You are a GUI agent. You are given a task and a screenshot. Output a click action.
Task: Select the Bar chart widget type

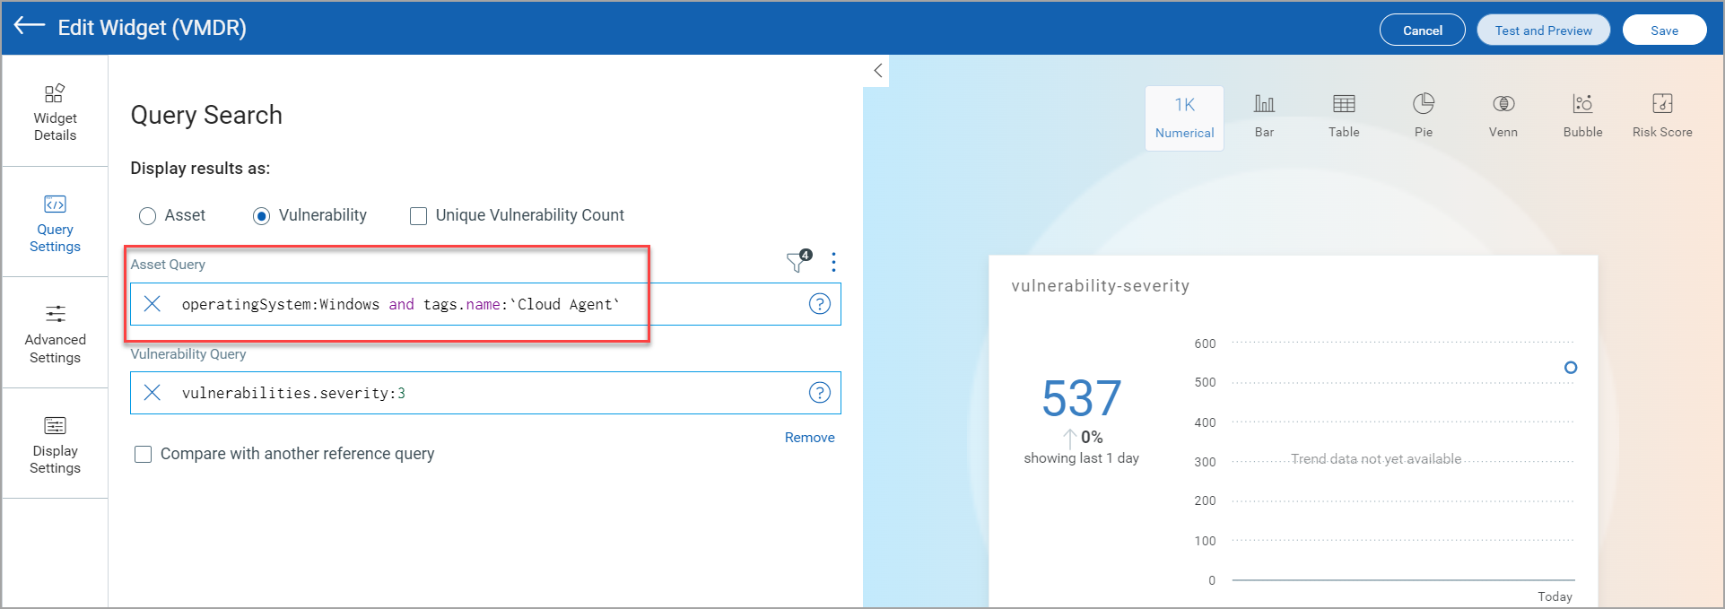[1264, 117]
